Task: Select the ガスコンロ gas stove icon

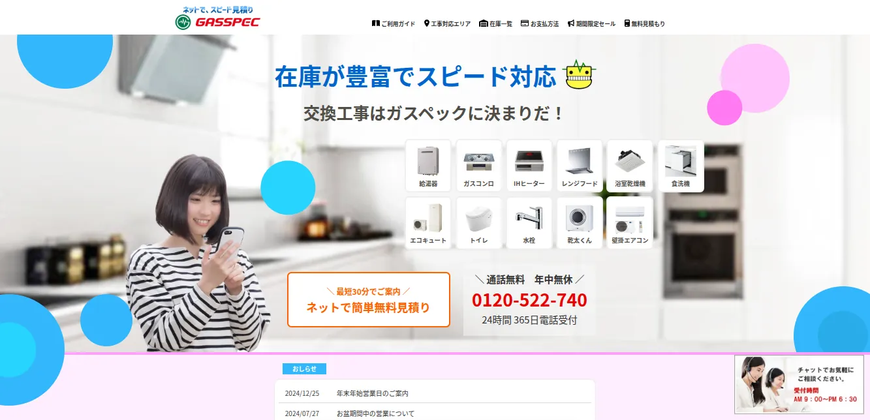Action: [x=479, y=166]
